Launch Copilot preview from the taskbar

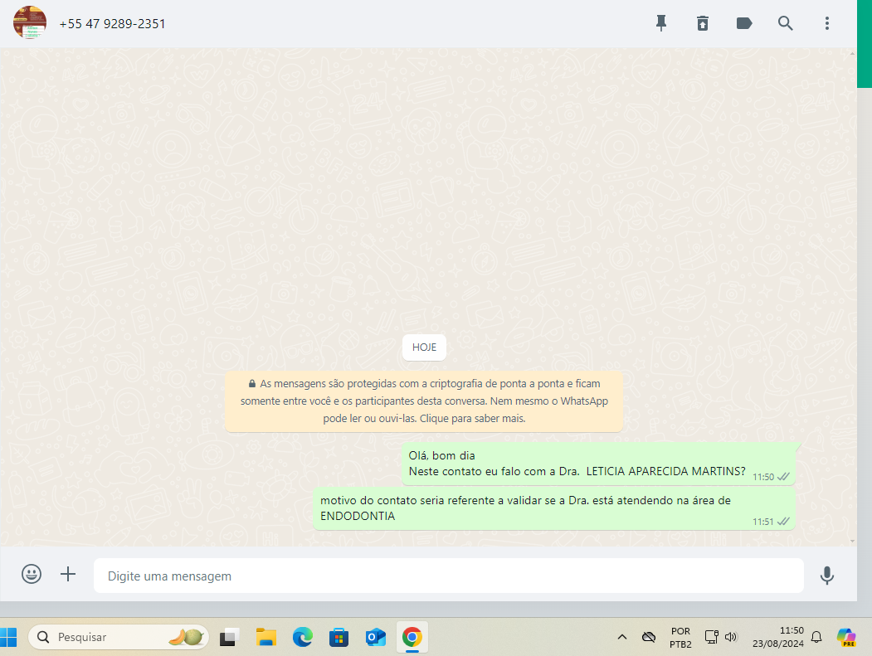pyautogui.click(x=846, y=637)
